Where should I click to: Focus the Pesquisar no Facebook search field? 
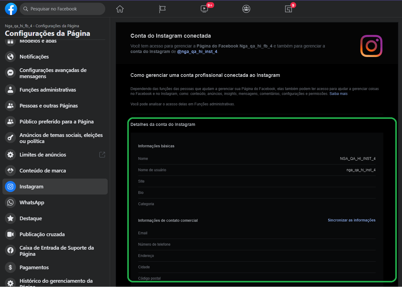coord(62,9)
